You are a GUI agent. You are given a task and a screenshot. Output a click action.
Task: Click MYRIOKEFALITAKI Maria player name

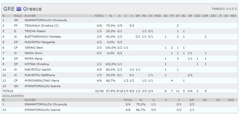click(42, 80)
